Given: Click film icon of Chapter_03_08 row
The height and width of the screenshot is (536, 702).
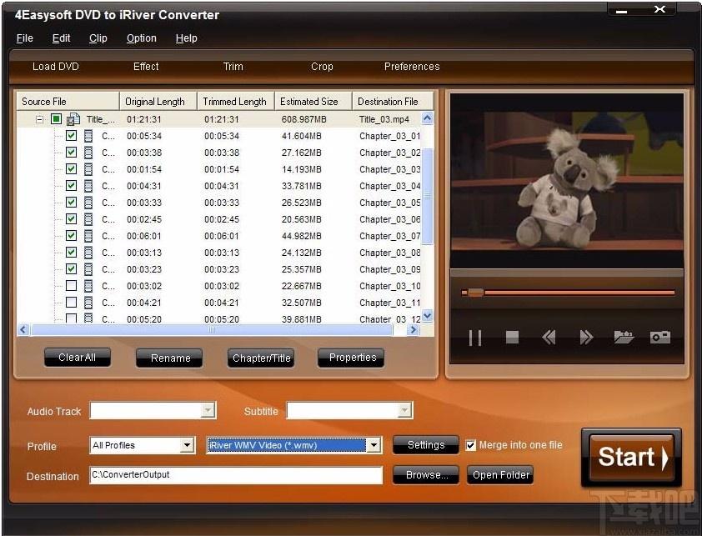Looking at the screenshot, I should pyautogui.click(x=88, y=253).
